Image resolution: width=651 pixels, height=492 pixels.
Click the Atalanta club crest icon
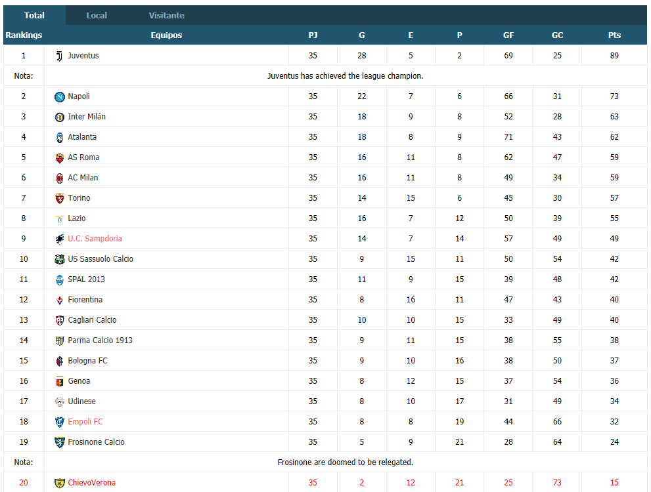coord(60,137)
